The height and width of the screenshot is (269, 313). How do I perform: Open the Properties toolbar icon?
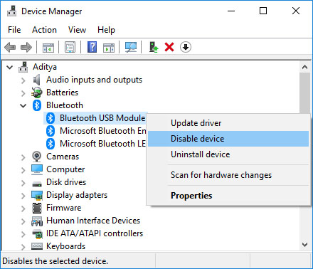tap(70, 47)
